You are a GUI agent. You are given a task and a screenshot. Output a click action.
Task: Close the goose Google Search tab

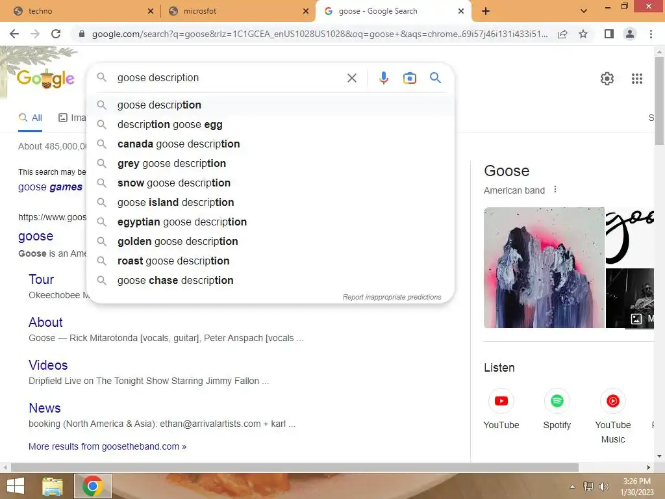point(461,12)
